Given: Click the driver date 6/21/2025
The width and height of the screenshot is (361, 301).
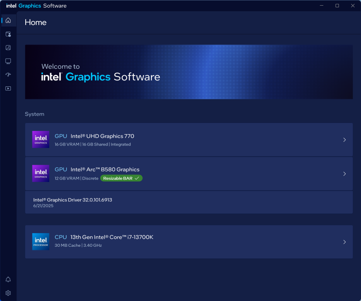Looking at the screenshot, I should pyautogui.click(x=43, y=206).
